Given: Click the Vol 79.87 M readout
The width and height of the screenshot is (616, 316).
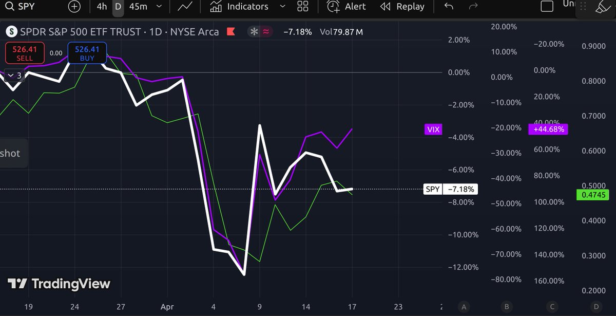Looking at the screenshot, I should [x=341, y=32].
